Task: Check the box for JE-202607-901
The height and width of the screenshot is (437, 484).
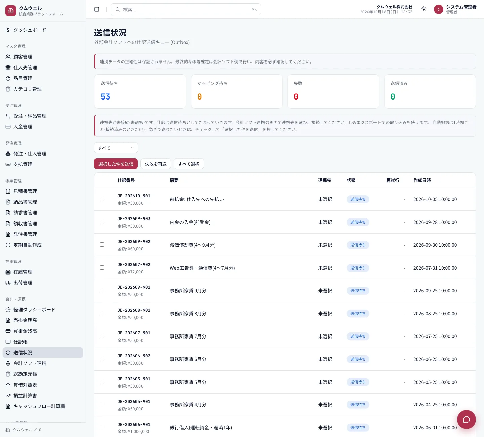Action: pyautogui.click(x=102, y=336)
